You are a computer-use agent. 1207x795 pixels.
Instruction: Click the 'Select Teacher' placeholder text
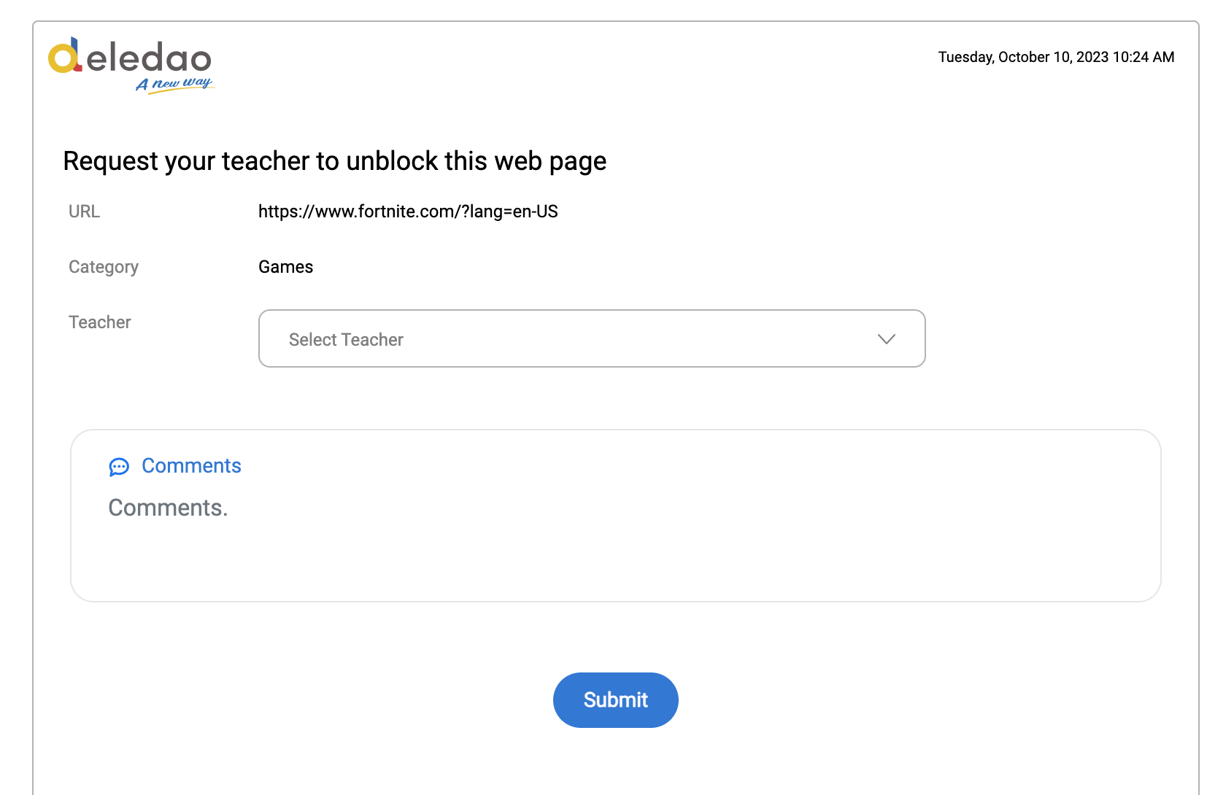(346, 340)
